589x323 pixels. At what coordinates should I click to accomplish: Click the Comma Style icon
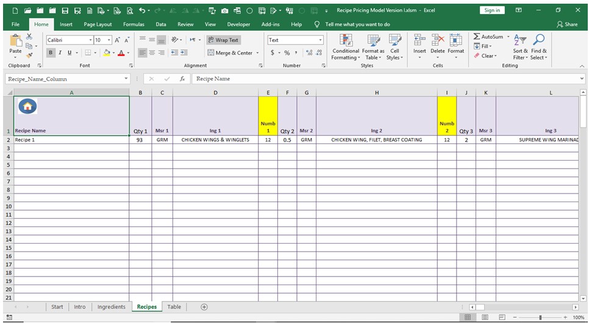point(296,53)
